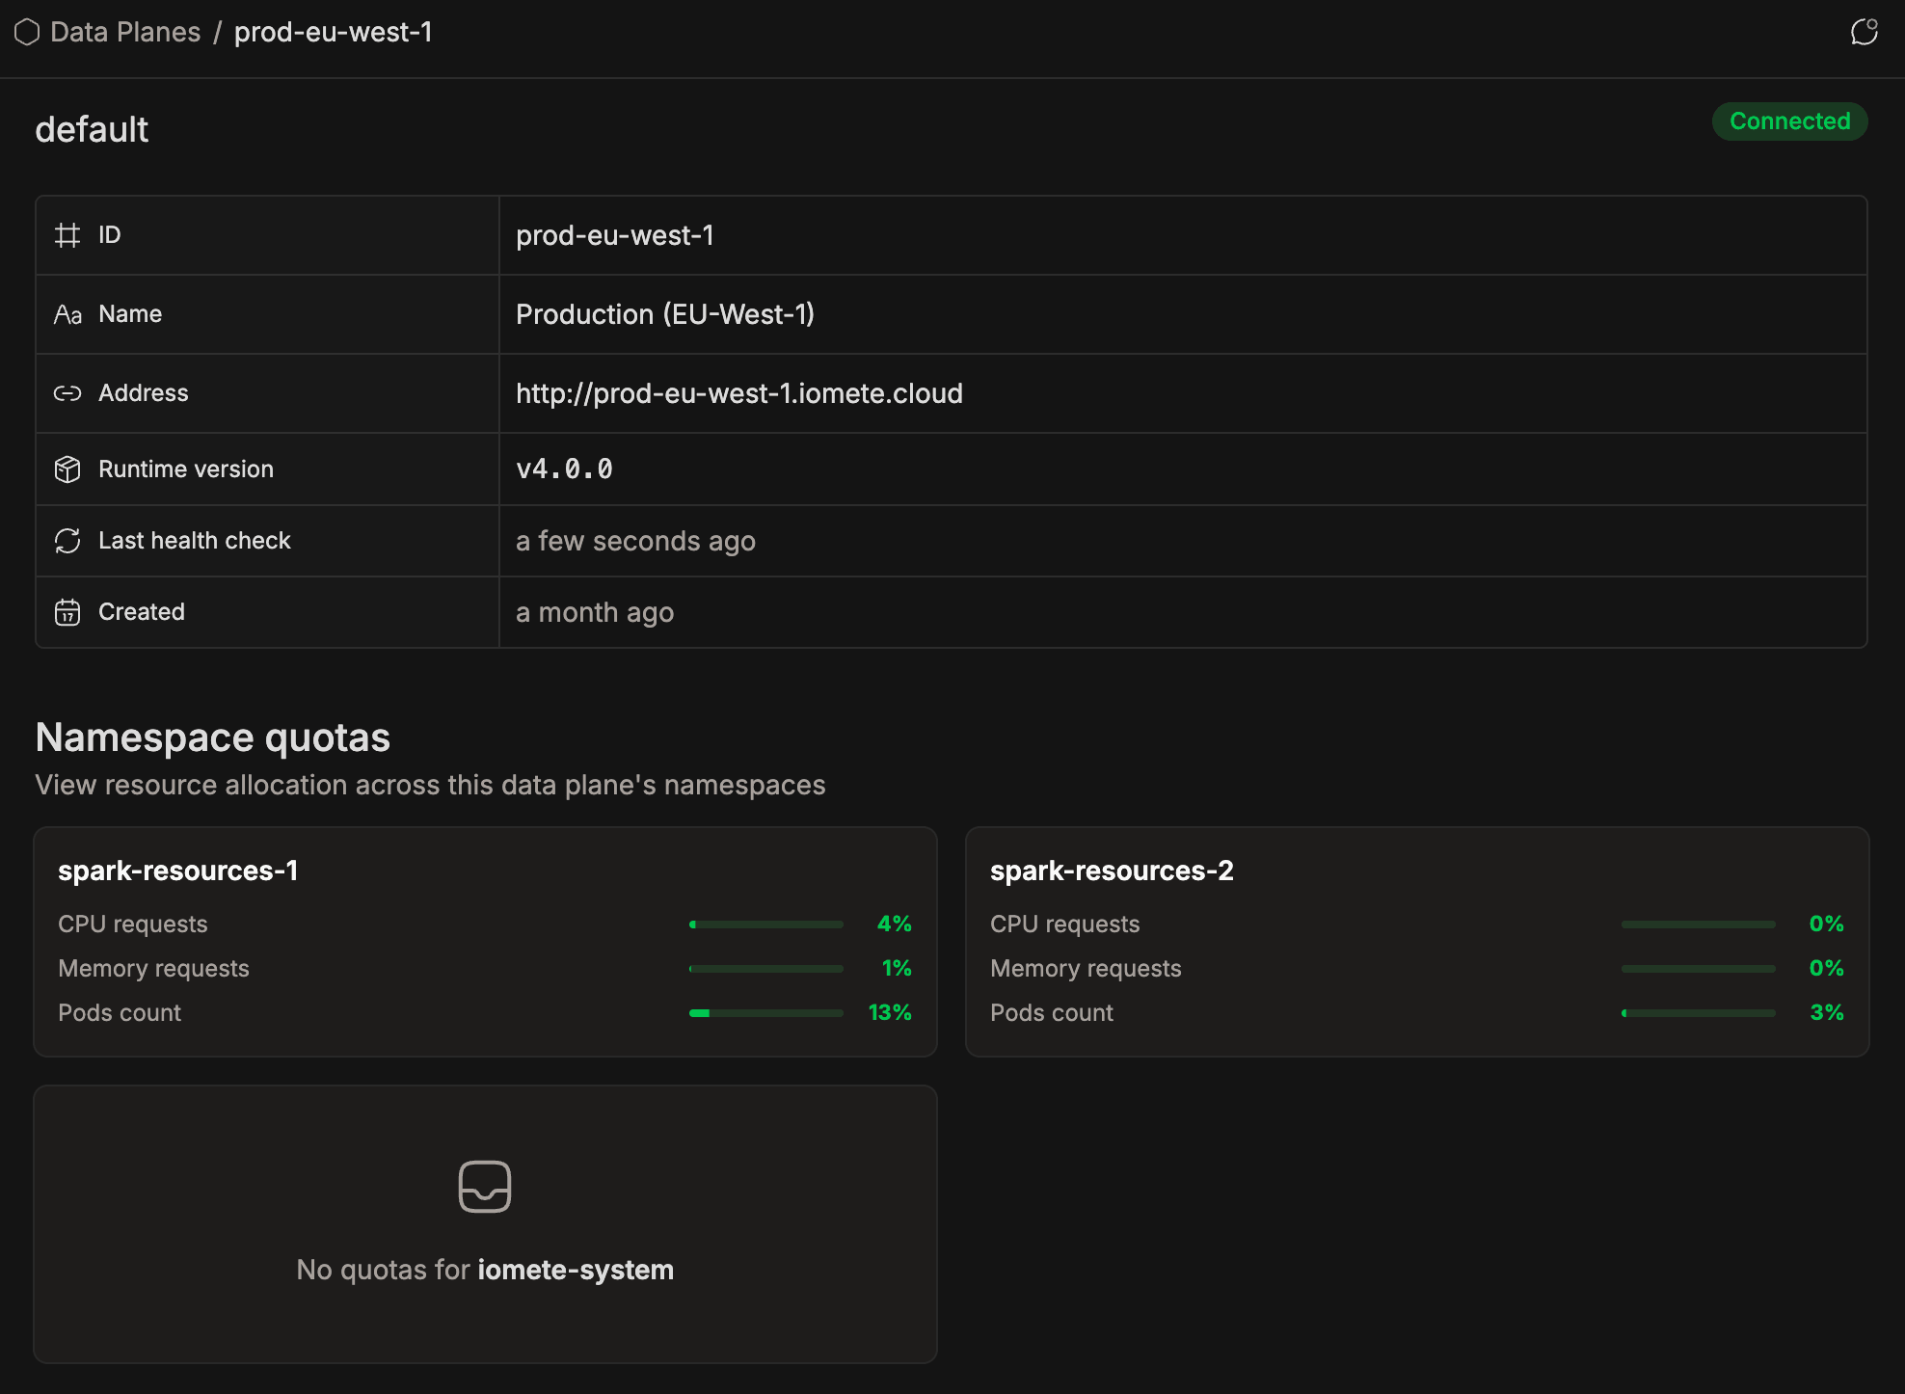Click the 'default' page heading
1905x1394 pixels.
(92, 129)
